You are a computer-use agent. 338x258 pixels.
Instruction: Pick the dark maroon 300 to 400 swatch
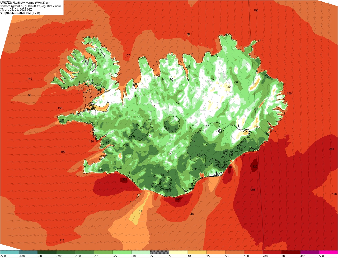(291, 252)
